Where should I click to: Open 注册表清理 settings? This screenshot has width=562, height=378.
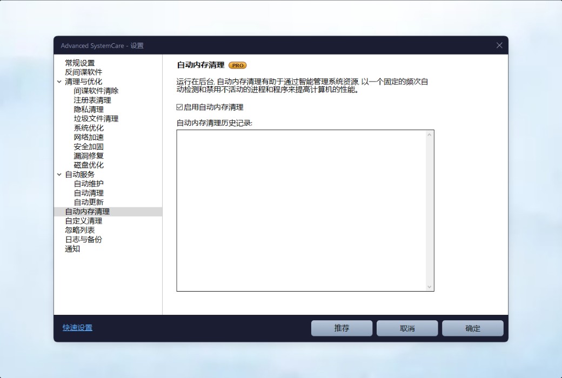92,100
